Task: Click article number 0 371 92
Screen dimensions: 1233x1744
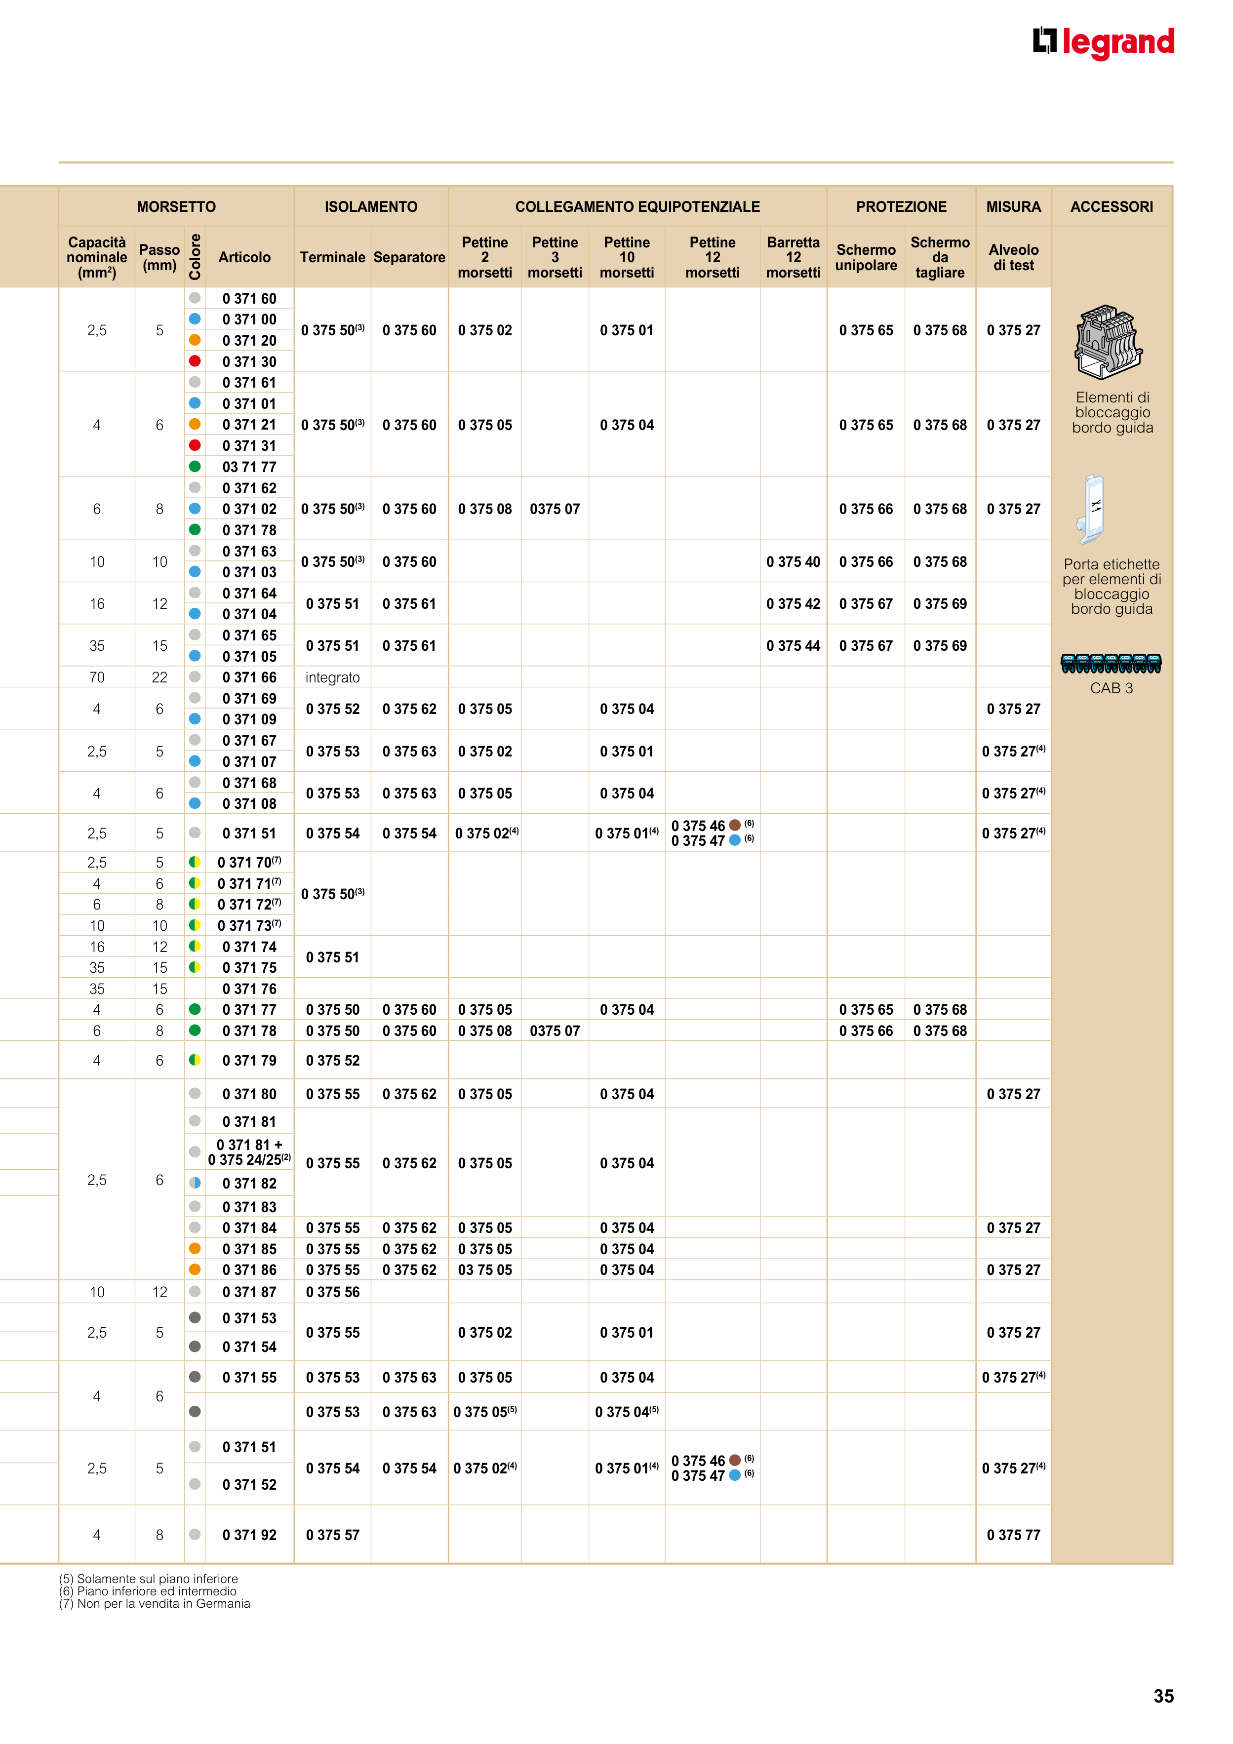Action: pyautogui.click(x=249, y=1534)
